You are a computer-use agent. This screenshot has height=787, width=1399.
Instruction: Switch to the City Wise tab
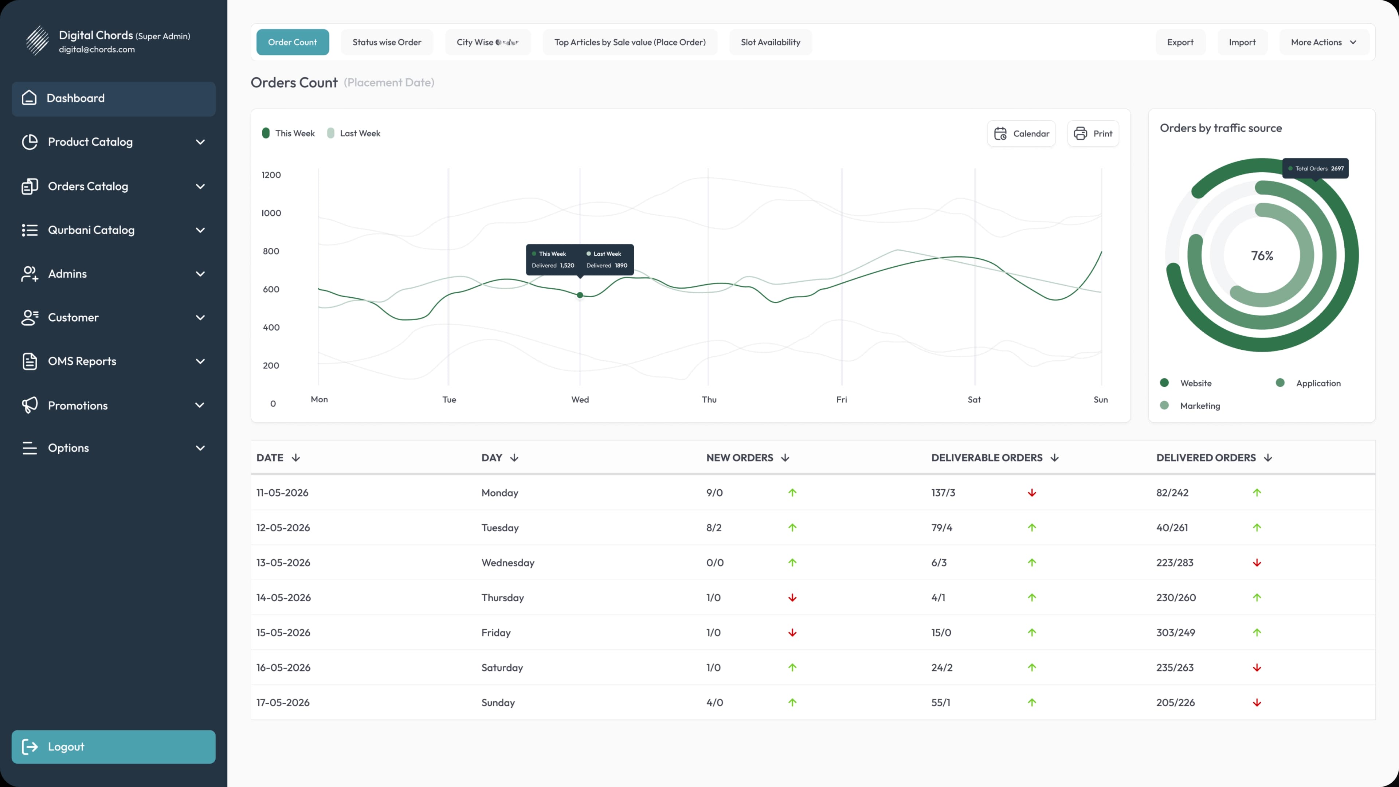click(488, 42)
